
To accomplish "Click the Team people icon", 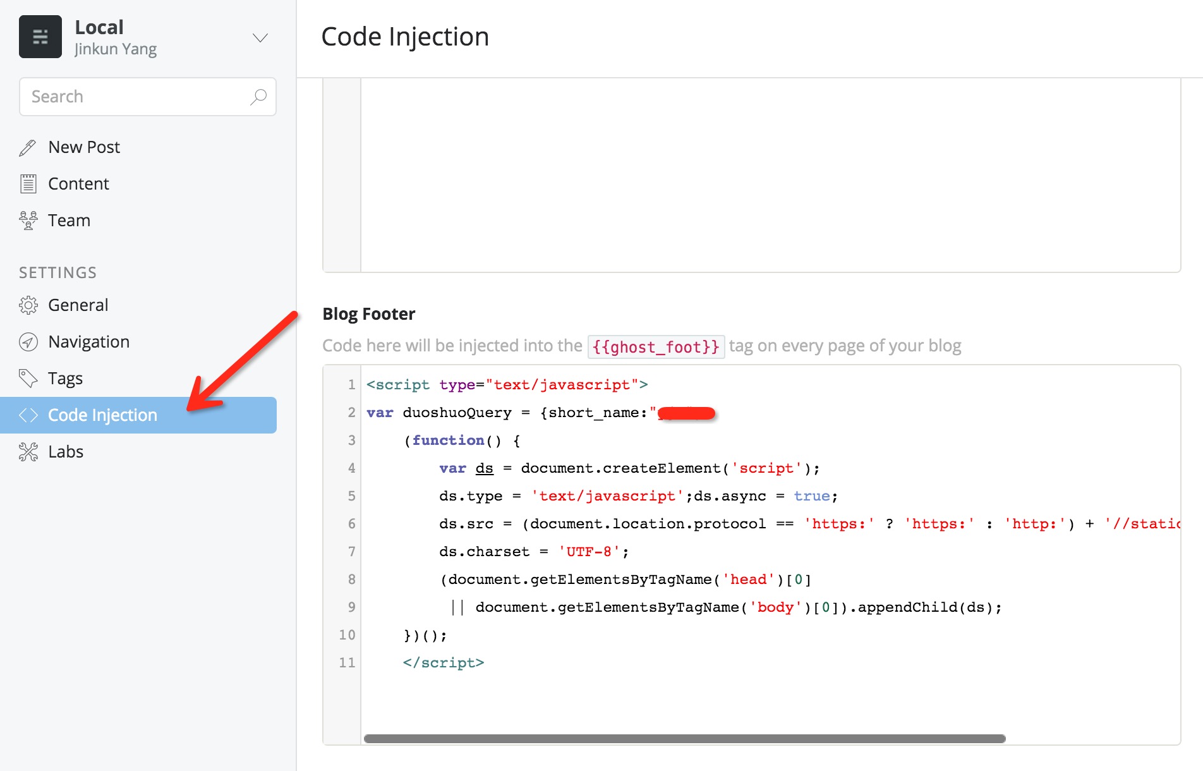I will 28,221.
